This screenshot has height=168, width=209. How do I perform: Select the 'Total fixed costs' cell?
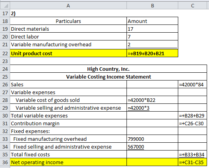click(68, 154)
